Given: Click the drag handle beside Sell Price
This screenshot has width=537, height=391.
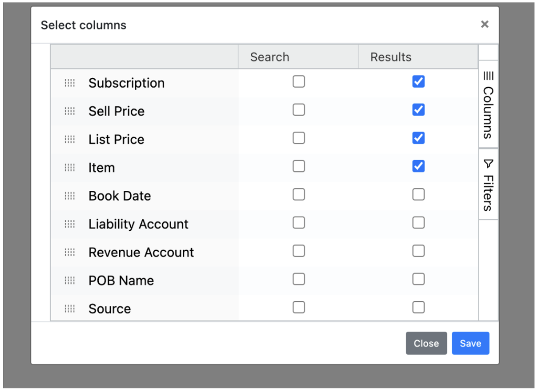Looking at the screenshot, I should 70,111.
